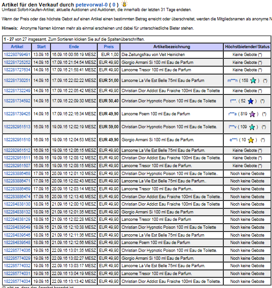
Task: Click end time 22.09.16 13:13:42 MESZ
Action: coord(74,282)
